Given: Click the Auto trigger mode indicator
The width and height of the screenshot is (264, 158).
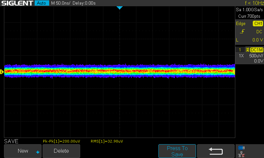Looking at the screenshot, I should (x=42, y=3).
